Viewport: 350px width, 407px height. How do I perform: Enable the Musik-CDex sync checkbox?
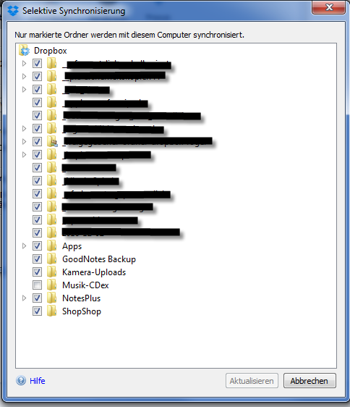click(x=37, y=285)
